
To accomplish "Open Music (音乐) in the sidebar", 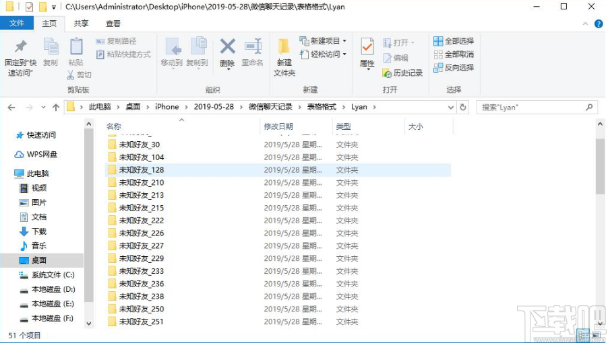I will click(x=33, y=245).
